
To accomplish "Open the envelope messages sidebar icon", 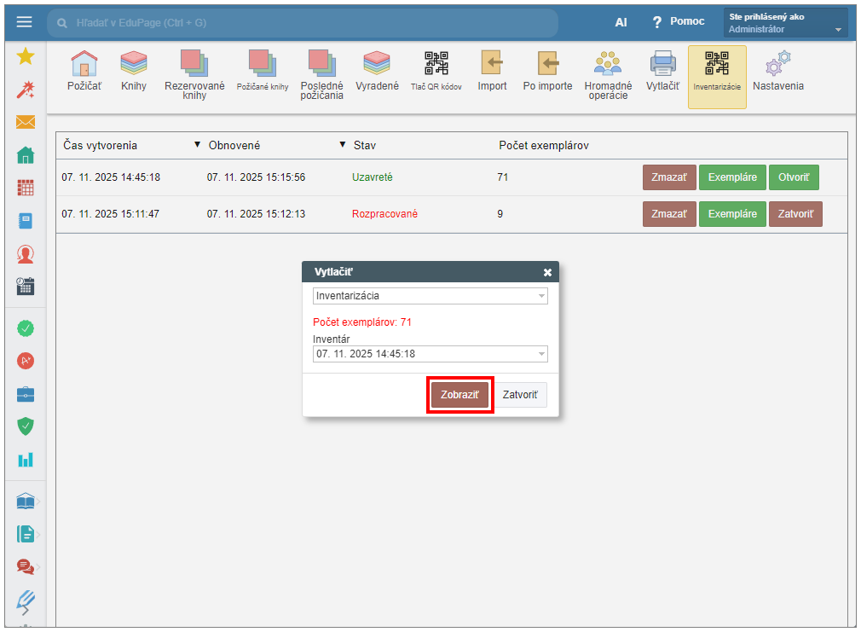I will tap(26, 122).
